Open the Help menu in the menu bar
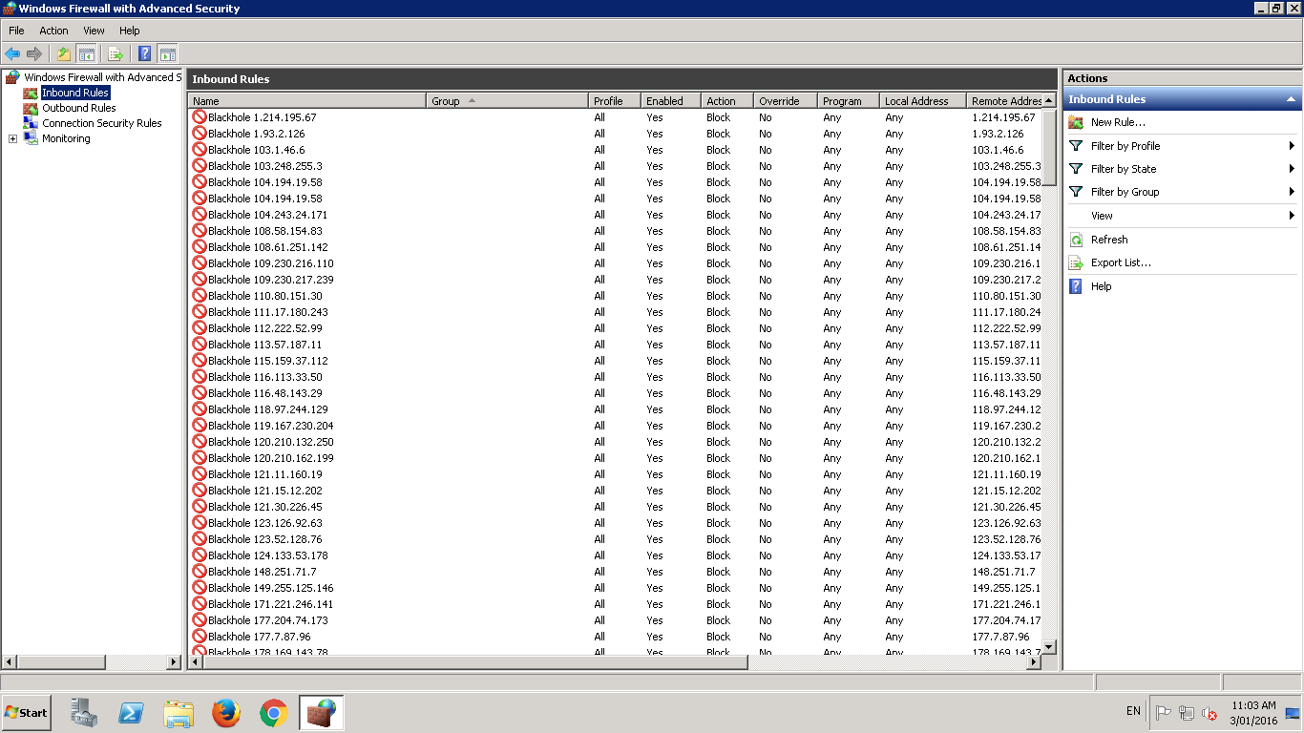The width and height of the screenshot is (1304, 733). pyautogui.click(x=130, y=31)
